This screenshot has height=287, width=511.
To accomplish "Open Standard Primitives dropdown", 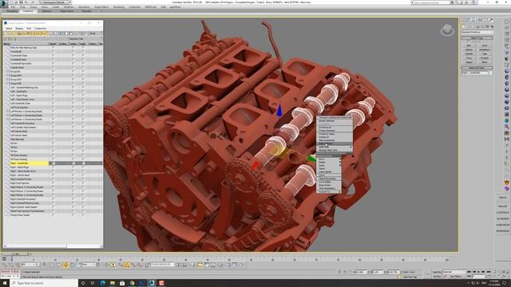I will pos(477,32).
